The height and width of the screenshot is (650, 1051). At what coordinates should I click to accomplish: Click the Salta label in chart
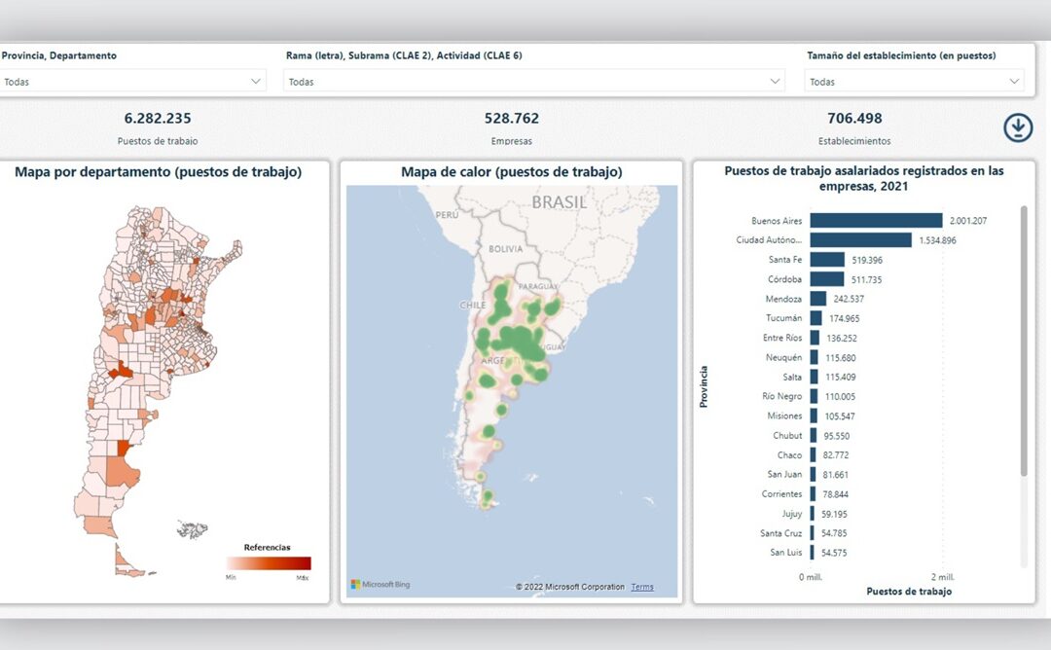(792, 377)
